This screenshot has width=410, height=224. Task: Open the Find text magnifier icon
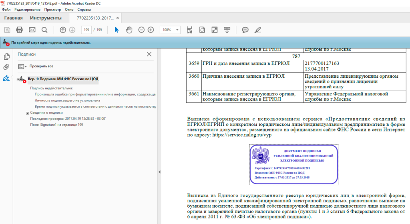pyautogui.click(x=44, y=30)
